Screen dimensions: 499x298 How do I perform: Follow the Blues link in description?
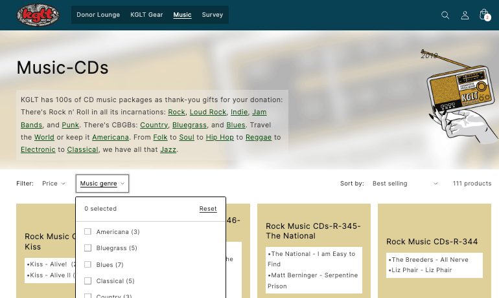[236, 125]
